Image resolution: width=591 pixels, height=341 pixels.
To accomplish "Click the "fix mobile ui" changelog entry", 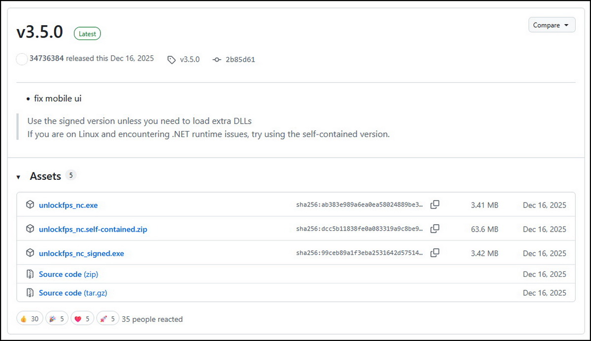I will pos(58,99).
